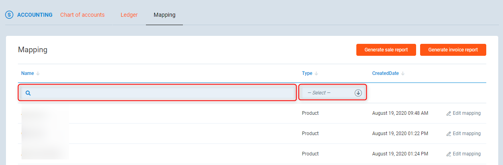
Task: Click Edit mapping link for the 01:24 PM row
Action: coord(466,154)
